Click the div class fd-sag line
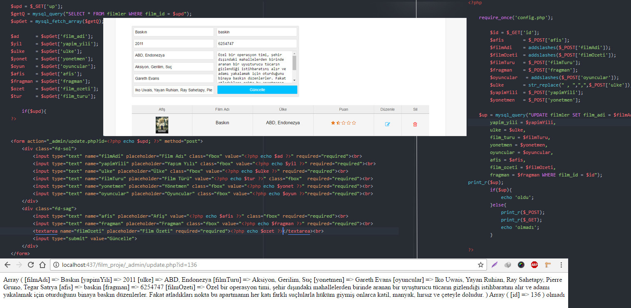The width and height of the screenshot is (631, 308). (49, 209)
